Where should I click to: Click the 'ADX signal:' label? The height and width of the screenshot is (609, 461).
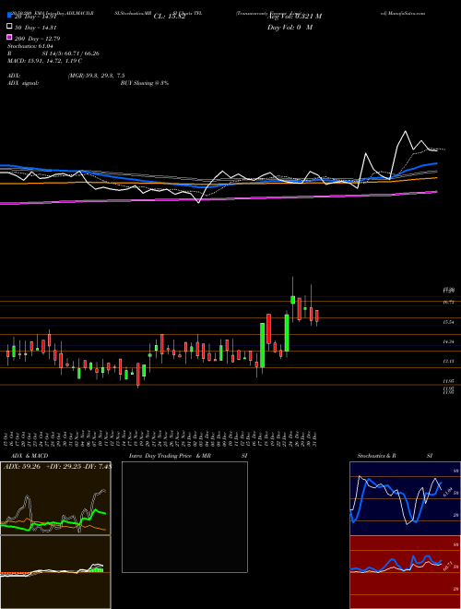pyautogui.click(x=23, y=83)
